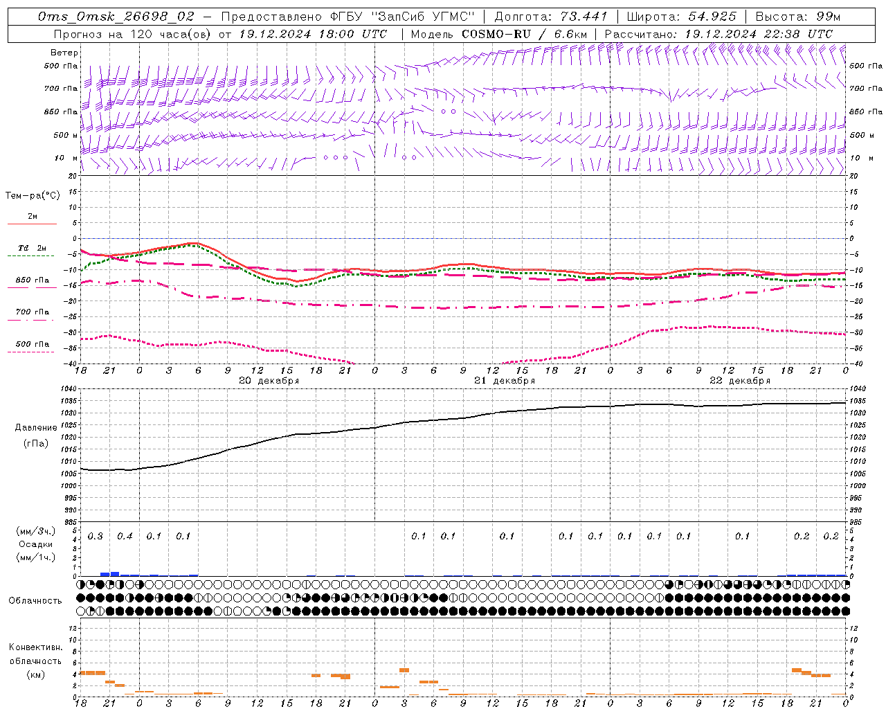Click the 21 декабря date label
The height and width of the screenshot is (709, 886).
click(x=505, y=381)
